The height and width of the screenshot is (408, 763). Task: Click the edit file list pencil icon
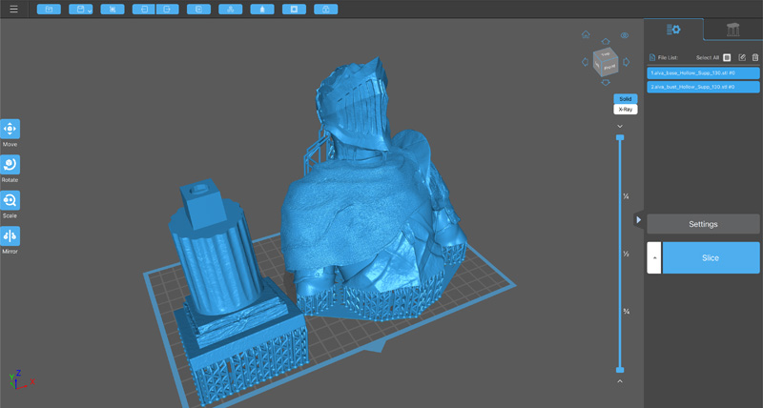click(x=742, y=57)
